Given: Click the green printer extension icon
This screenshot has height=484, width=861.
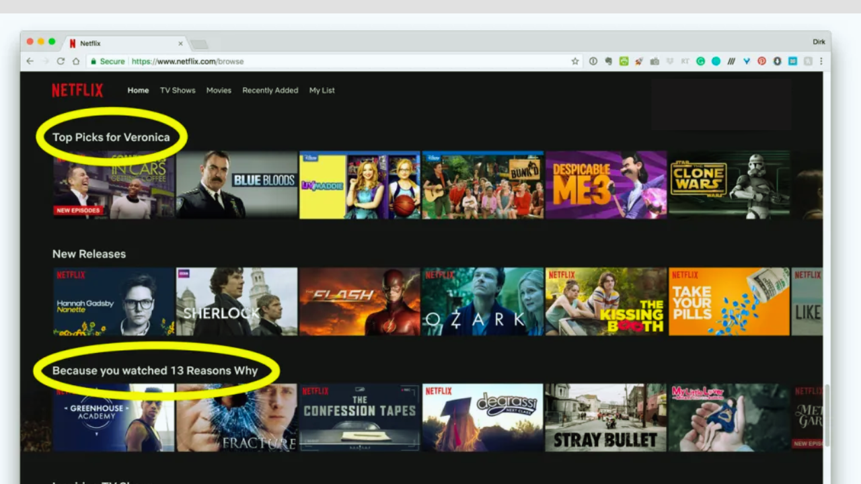Looking at the screenshot, I should 624,61.
